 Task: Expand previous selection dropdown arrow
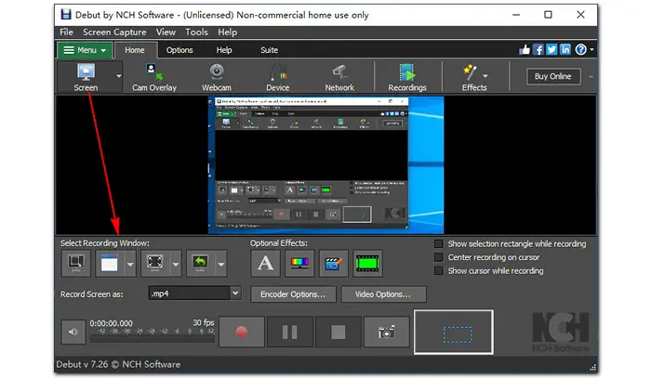pos(221,264)
